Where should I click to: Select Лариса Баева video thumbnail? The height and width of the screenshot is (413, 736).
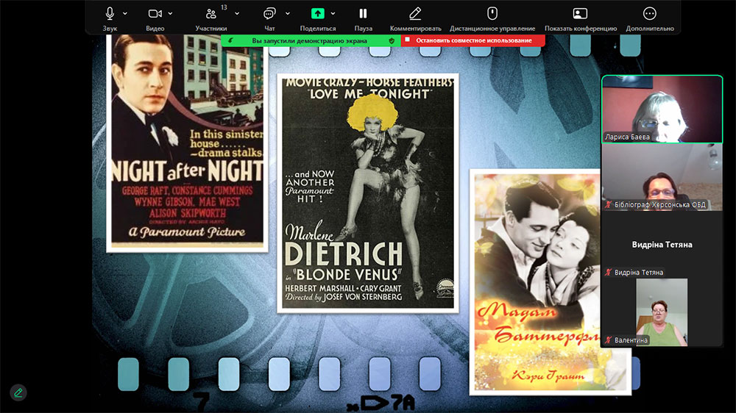click(x=662, y=109)
